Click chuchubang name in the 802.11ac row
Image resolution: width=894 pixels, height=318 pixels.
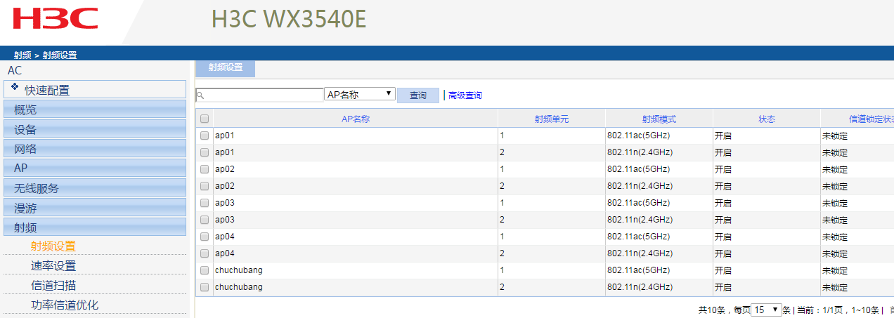(x=239, y=270)
